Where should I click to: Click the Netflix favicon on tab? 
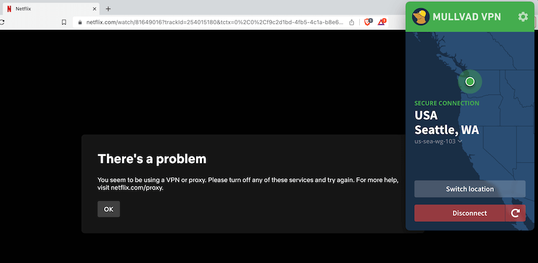tap(9, 9)
